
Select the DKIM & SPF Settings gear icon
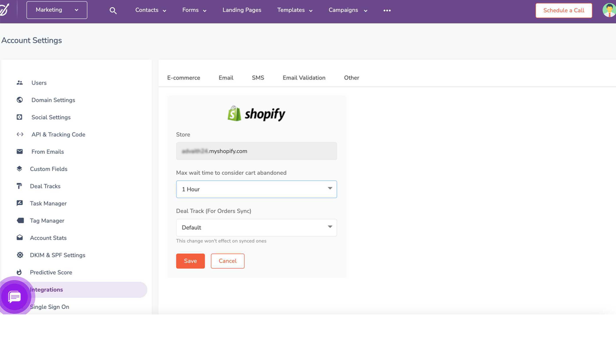point(20,255)
